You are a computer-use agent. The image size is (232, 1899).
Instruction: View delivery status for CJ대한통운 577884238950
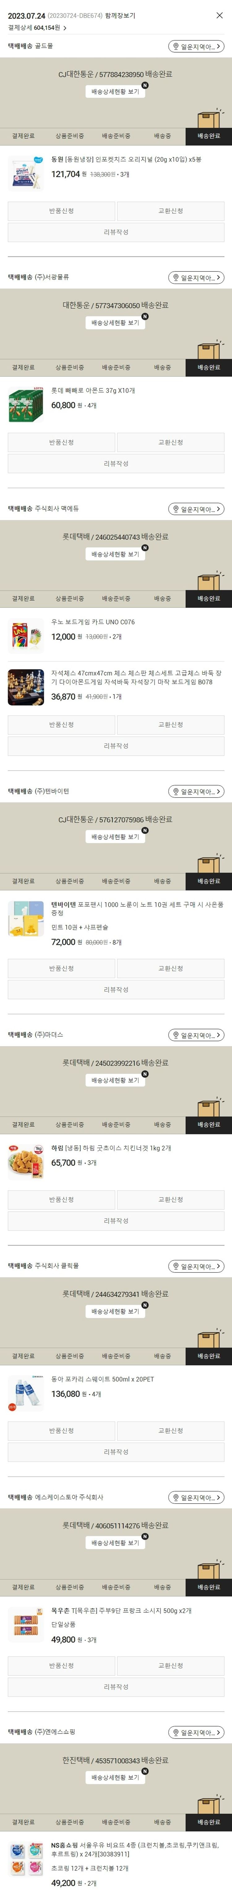click(x=116, y=92)
